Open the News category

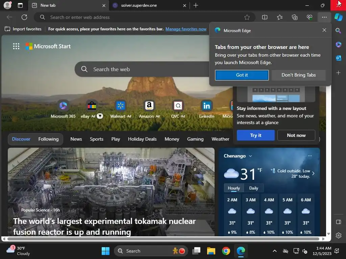click(76, 139)
